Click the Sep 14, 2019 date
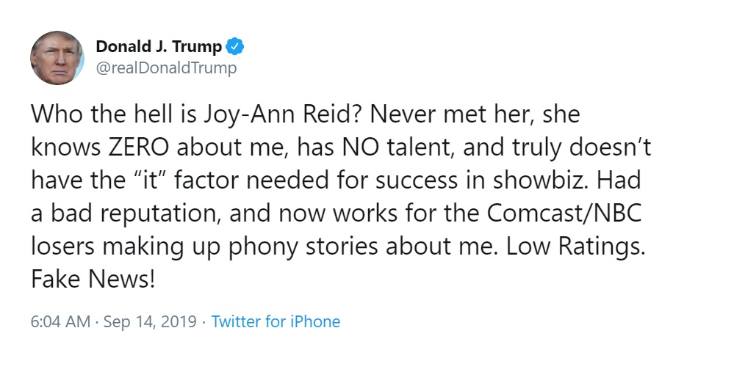The height and width of the screenshot is (372, 734). (150, 322)
